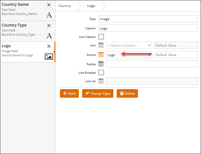Remove the Country Name field with its X icon
This screenshot has height=154, width=201.
[49, 5]
